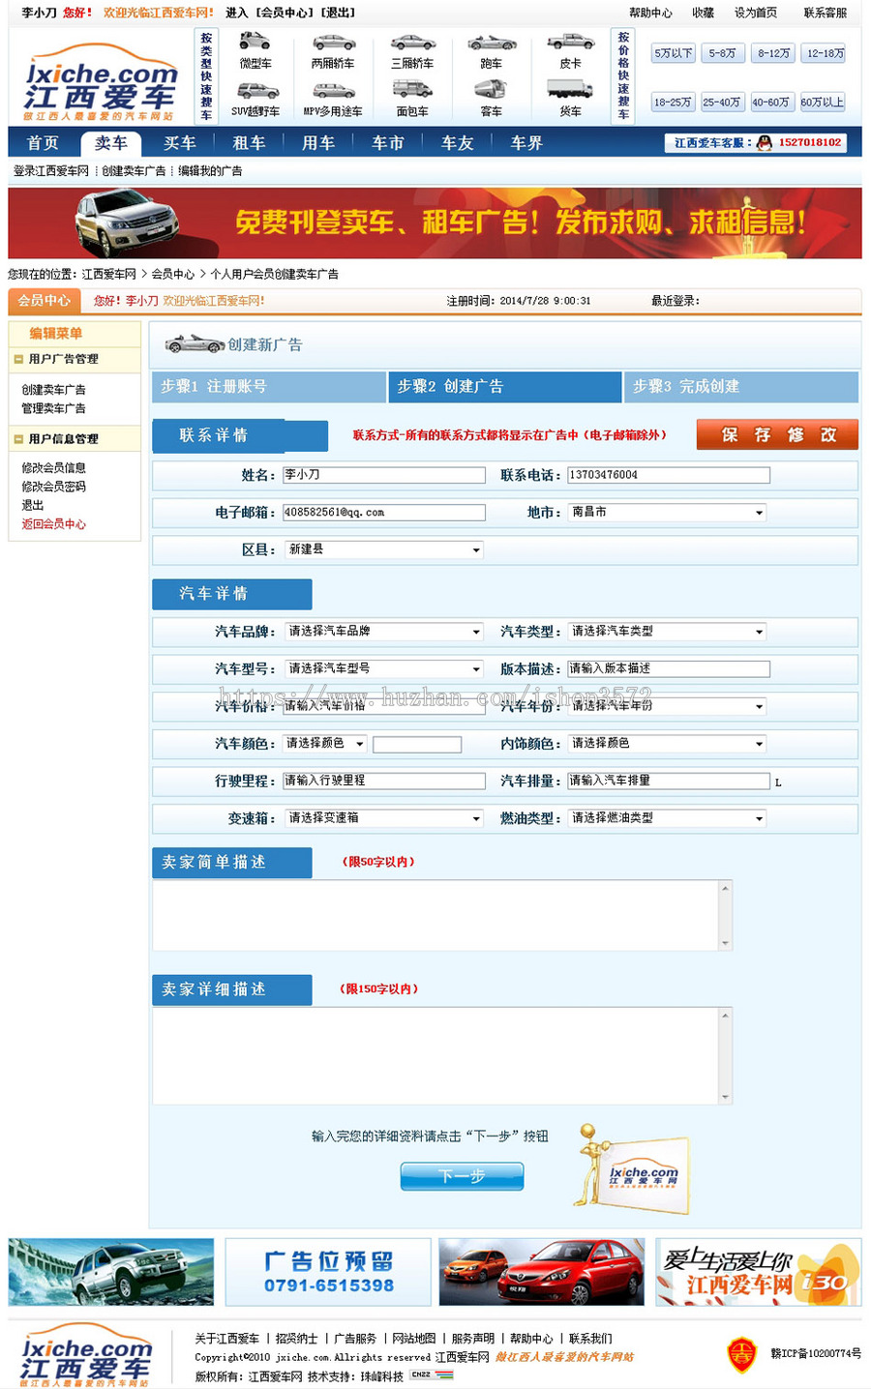Open the 汽车品牌 brand dropdown
The height and width of the screenshot is (1389, 871).
point(384,631)
